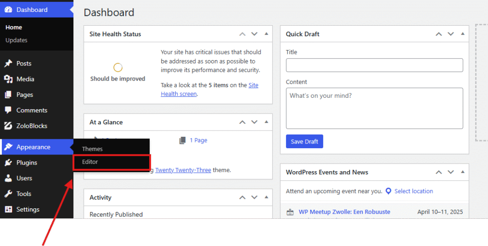The height and width of the screenshot is (246, 488).
Task: Move Site Health Status panel up
Action: pos(243,34)
